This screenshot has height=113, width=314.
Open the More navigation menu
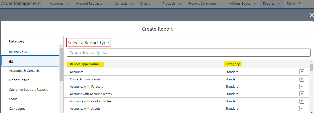pos(294,4)
